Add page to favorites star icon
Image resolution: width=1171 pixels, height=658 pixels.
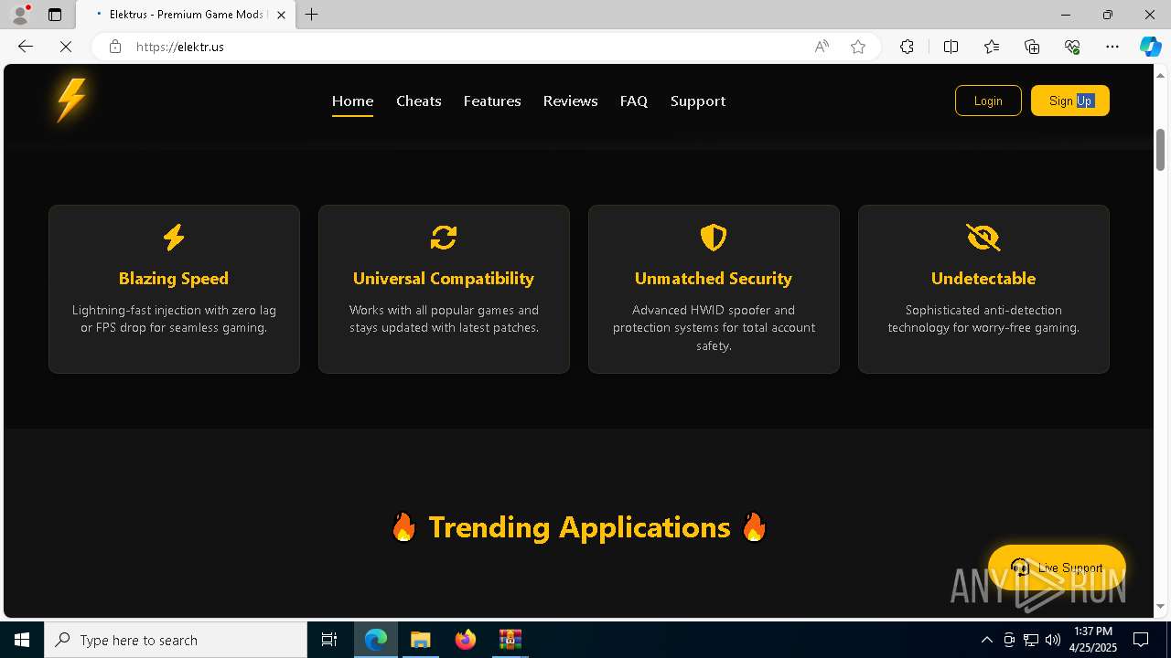(858, 47)
